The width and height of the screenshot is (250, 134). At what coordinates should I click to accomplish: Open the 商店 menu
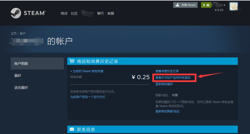click(x=64, y=13)
